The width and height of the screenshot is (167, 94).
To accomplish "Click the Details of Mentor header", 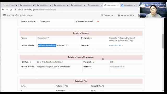I will [x=81, y=33].
